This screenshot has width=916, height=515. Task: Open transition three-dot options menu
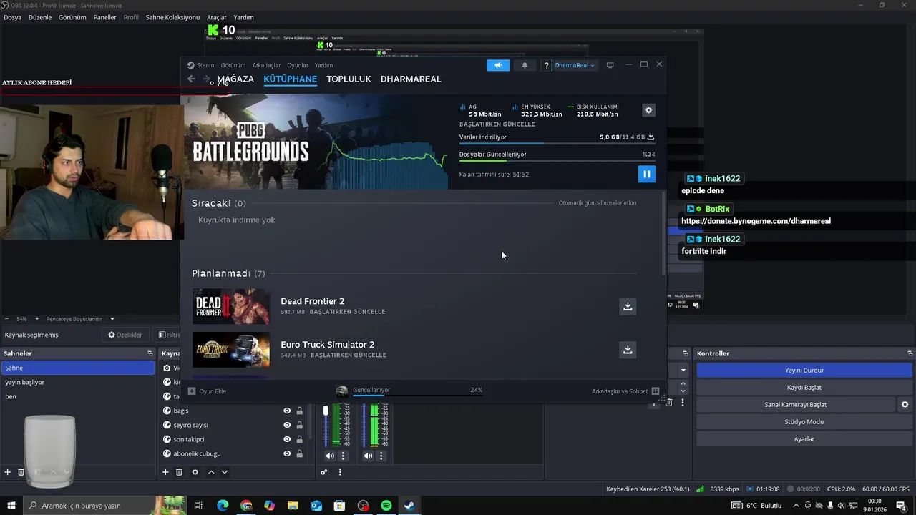pyautogui.click(x=683, y=403)
